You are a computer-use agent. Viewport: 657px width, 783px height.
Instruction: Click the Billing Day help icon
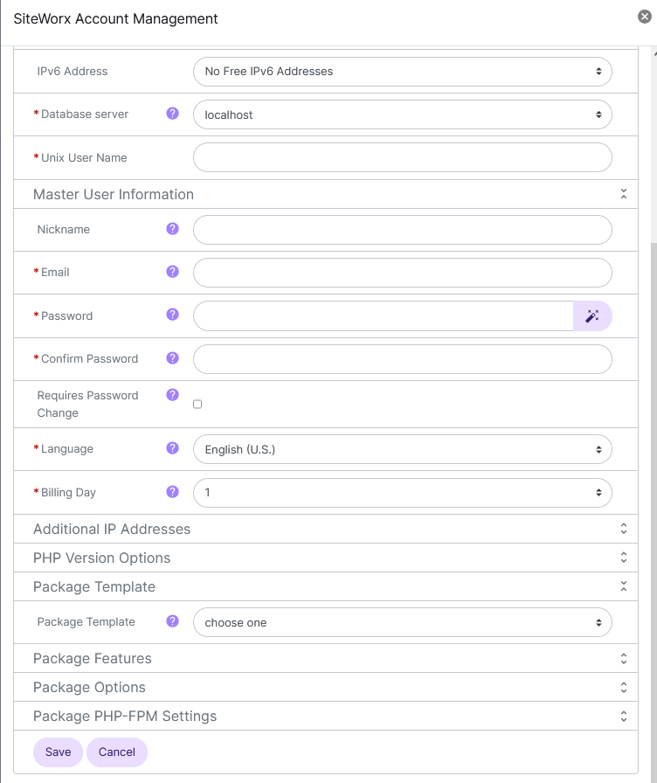click(172, 491)
